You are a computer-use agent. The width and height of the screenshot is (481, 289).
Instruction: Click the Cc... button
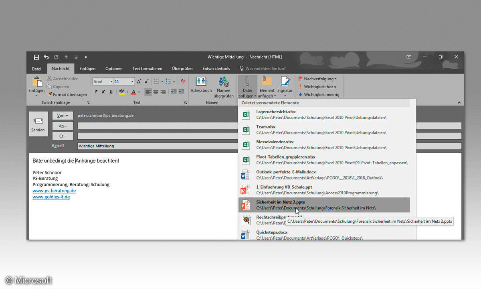pos(63,136)
